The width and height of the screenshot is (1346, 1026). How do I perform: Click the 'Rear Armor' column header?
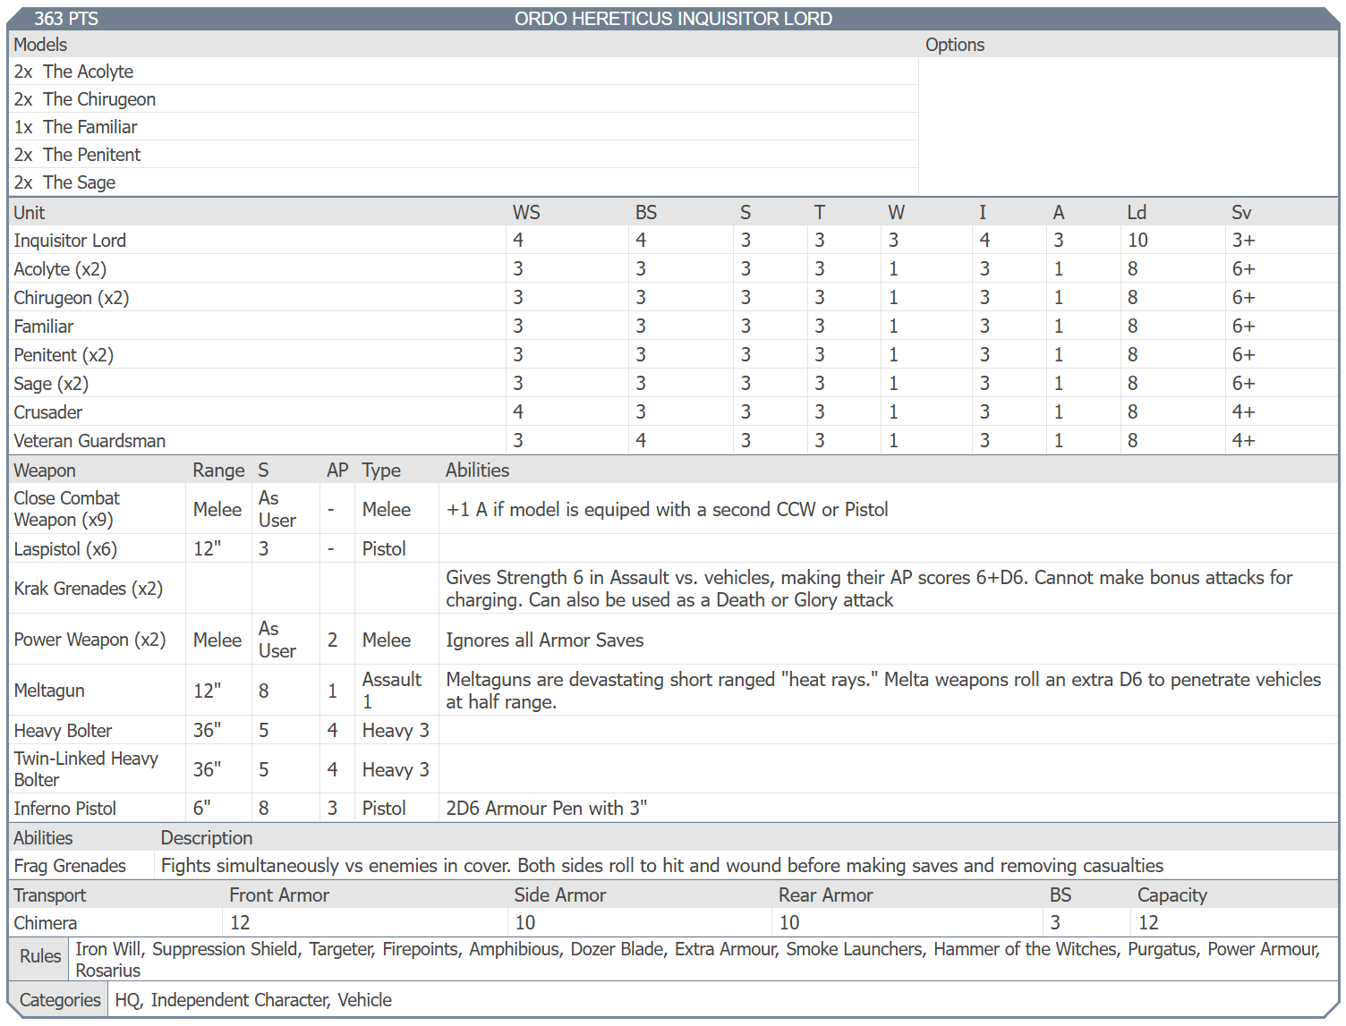coord(825,895)
